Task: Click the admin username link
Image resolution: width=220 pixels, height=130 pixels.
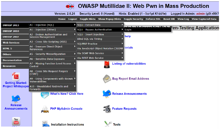Action: [201, 14]
